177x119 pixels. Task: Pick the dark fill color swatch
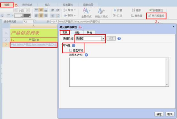(x=27, y=16)
